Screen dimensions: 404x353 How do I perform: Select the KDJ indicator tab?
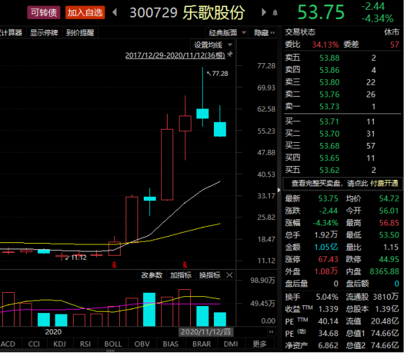[60, 344]
